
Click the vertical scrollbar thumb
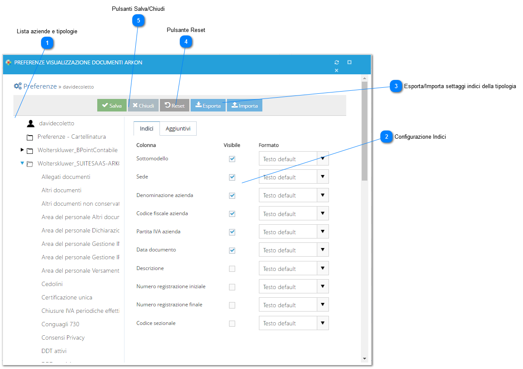coord(364,131)
